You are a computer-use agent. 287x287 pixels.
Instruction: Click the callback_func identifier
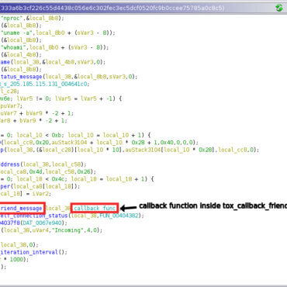tap(95, 208)
